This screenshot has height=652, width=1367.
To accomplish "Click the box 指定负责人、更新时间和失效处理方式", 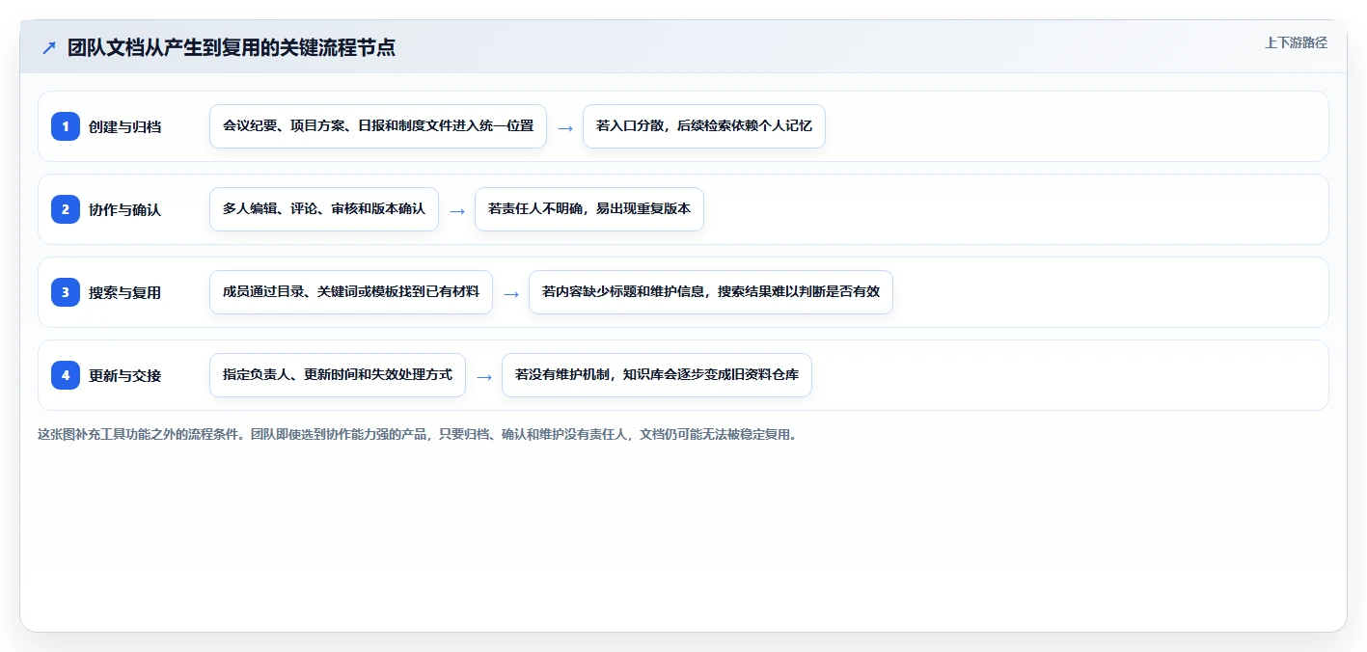I will 338,375.
